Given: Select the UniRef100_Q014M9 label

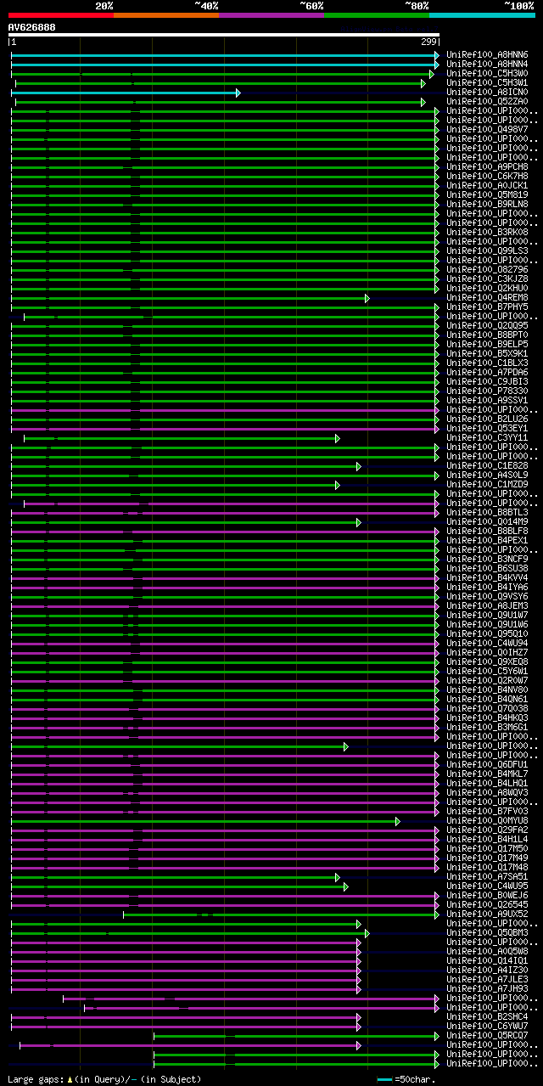Looking at the screenshot, I should point(487,522).
